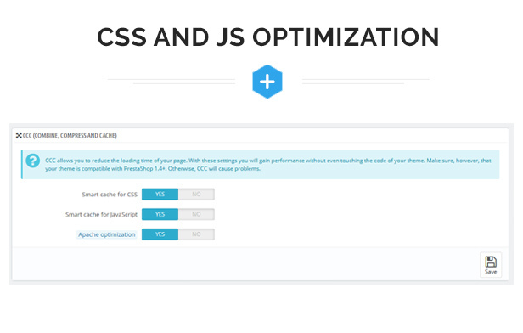Click the Smart cache for JavaScript label
523x333 pixels.
click(101, 215)
